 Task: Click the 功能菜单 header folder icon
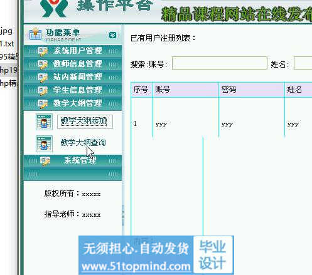35,34
